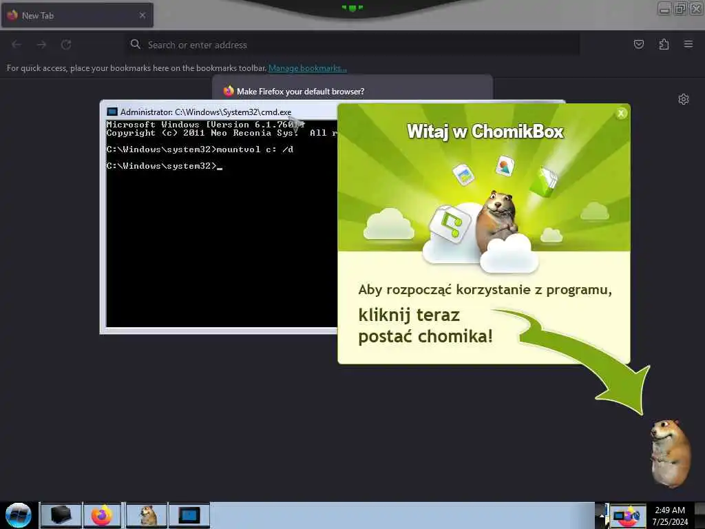Open the Firefox hamburger application menu

coord(688,44)
